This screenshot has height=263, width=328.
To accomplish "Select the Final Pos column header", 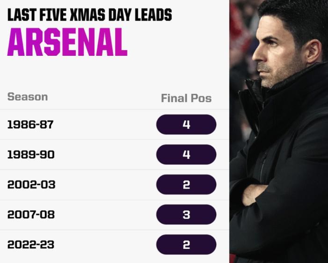I will click(x=186, y=98).
